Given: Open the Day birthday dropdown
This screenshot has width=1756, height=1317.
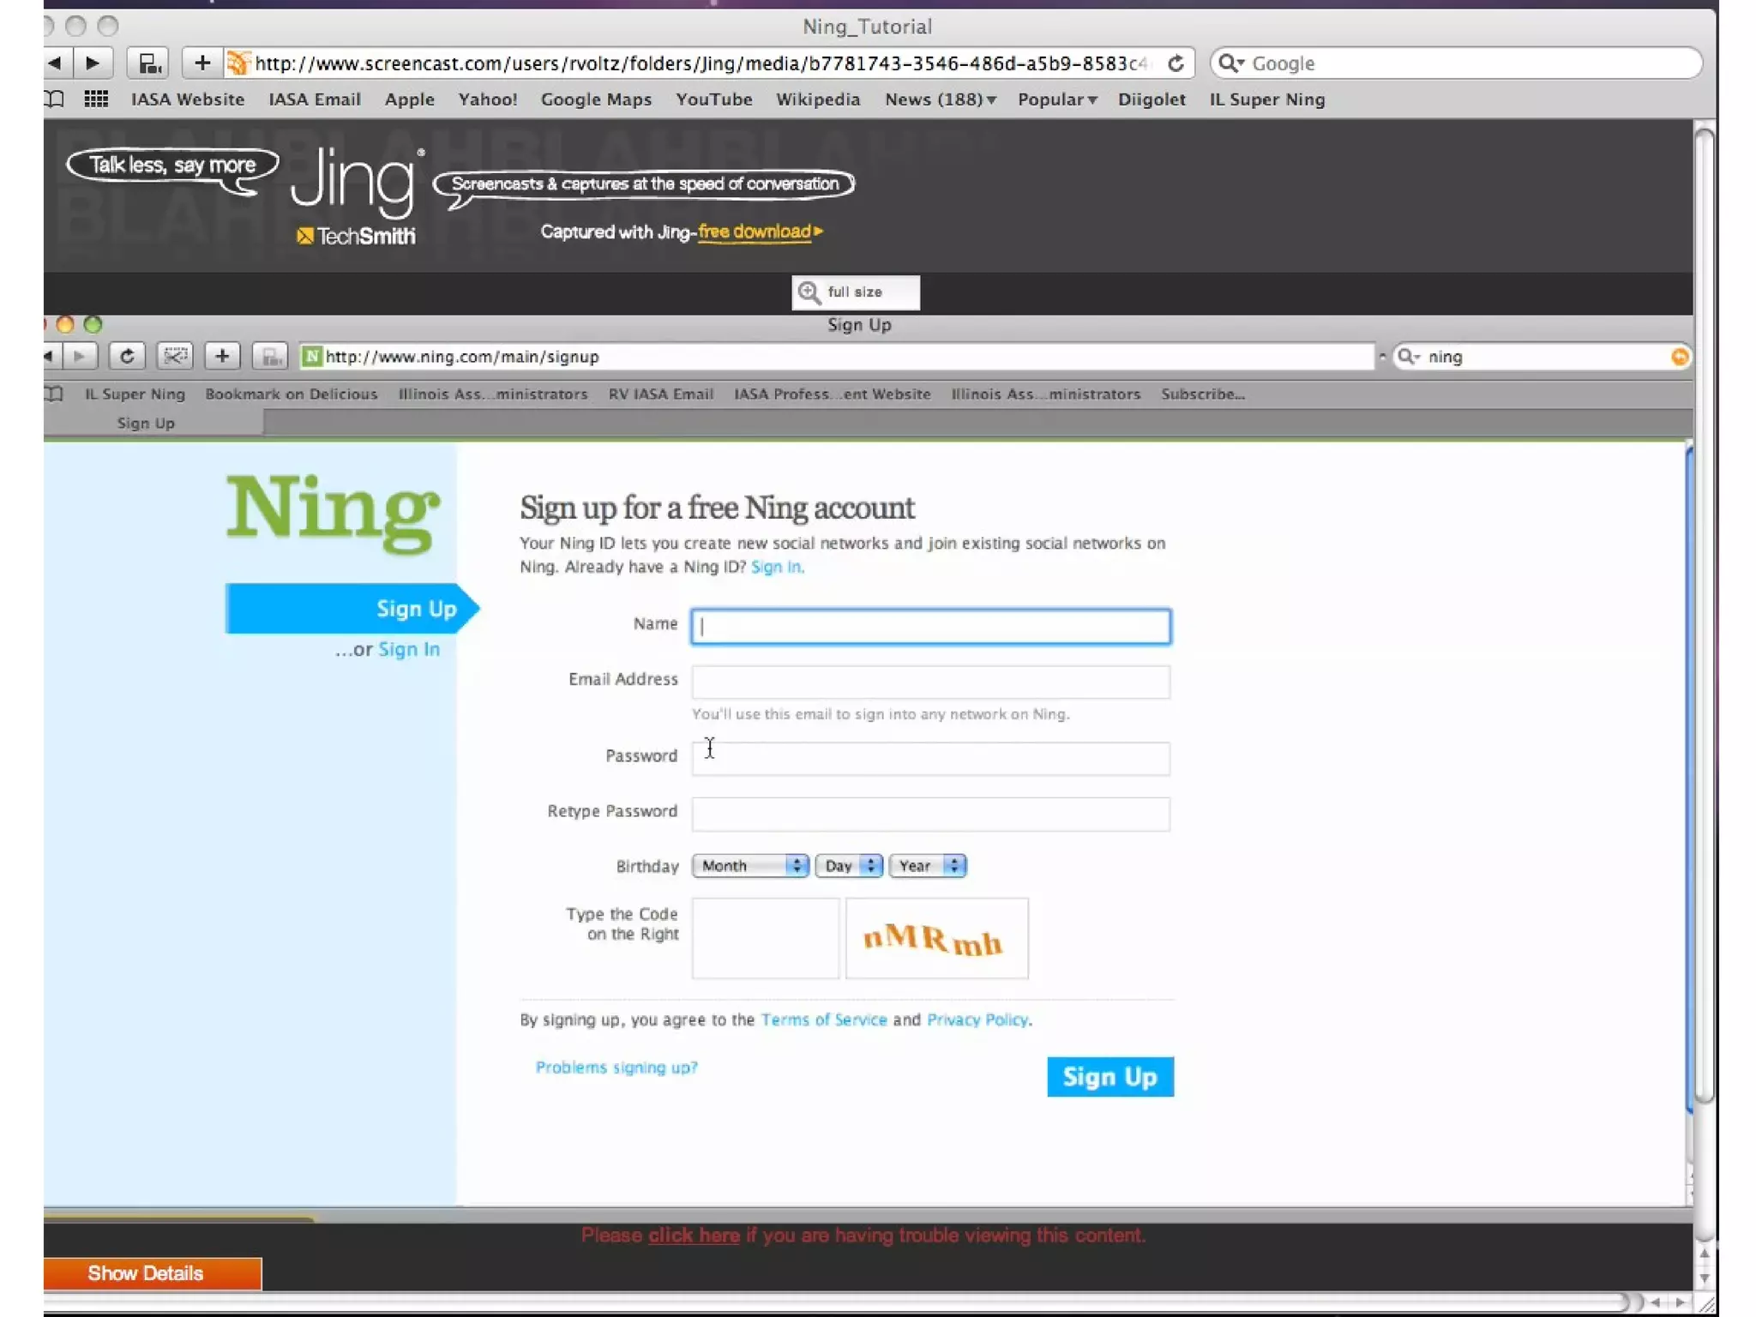Looking at the screenshot, I should coord(848,866).
